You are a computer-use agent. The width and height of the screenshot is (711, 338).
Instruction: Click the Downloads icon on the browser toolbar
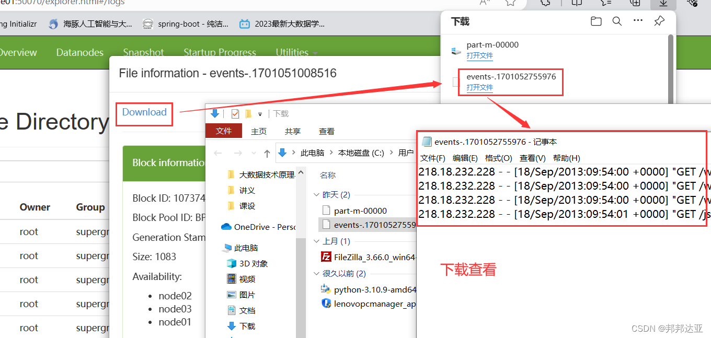tap(663, 3)
